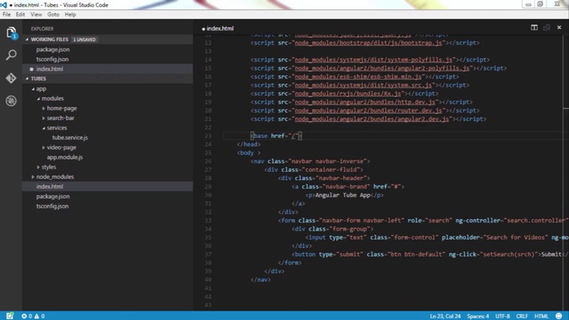Follow the bootstrap.js script link
This screenshot has width=569, height=320.
(x=368, y=43)
